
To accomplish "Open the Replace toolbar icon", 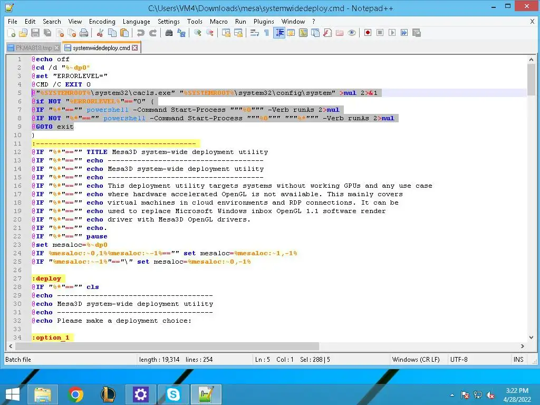I will point(181,33).
